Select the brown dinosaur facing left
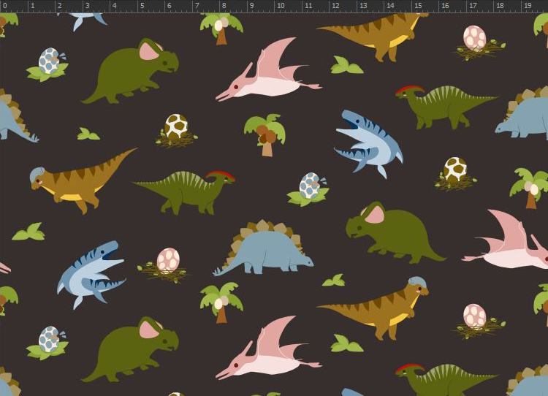Image resolution: width=548 pixels, height=396 pixels. [x=84, y=180]
